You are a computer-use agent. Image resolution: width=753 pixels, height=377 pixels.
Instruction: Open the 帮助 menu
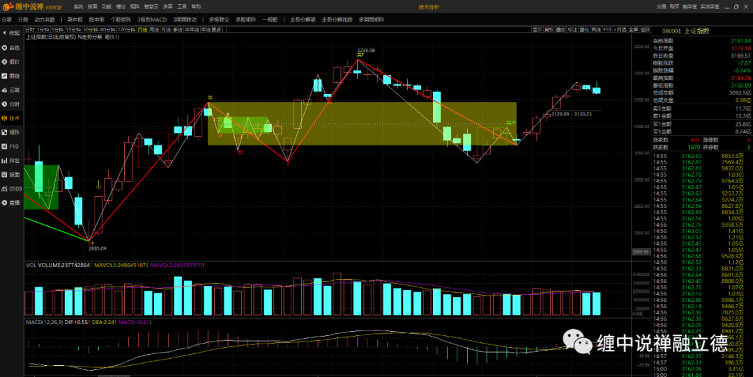click(x=197, y=7)
